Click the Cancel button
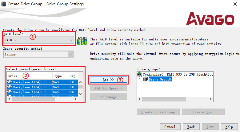Screen dimensions: 240x132 170,127
